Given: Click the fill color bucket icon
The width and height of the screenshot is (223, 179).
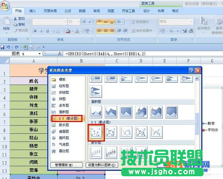Looking at the screenshot, I should click(x=68, y=31).
